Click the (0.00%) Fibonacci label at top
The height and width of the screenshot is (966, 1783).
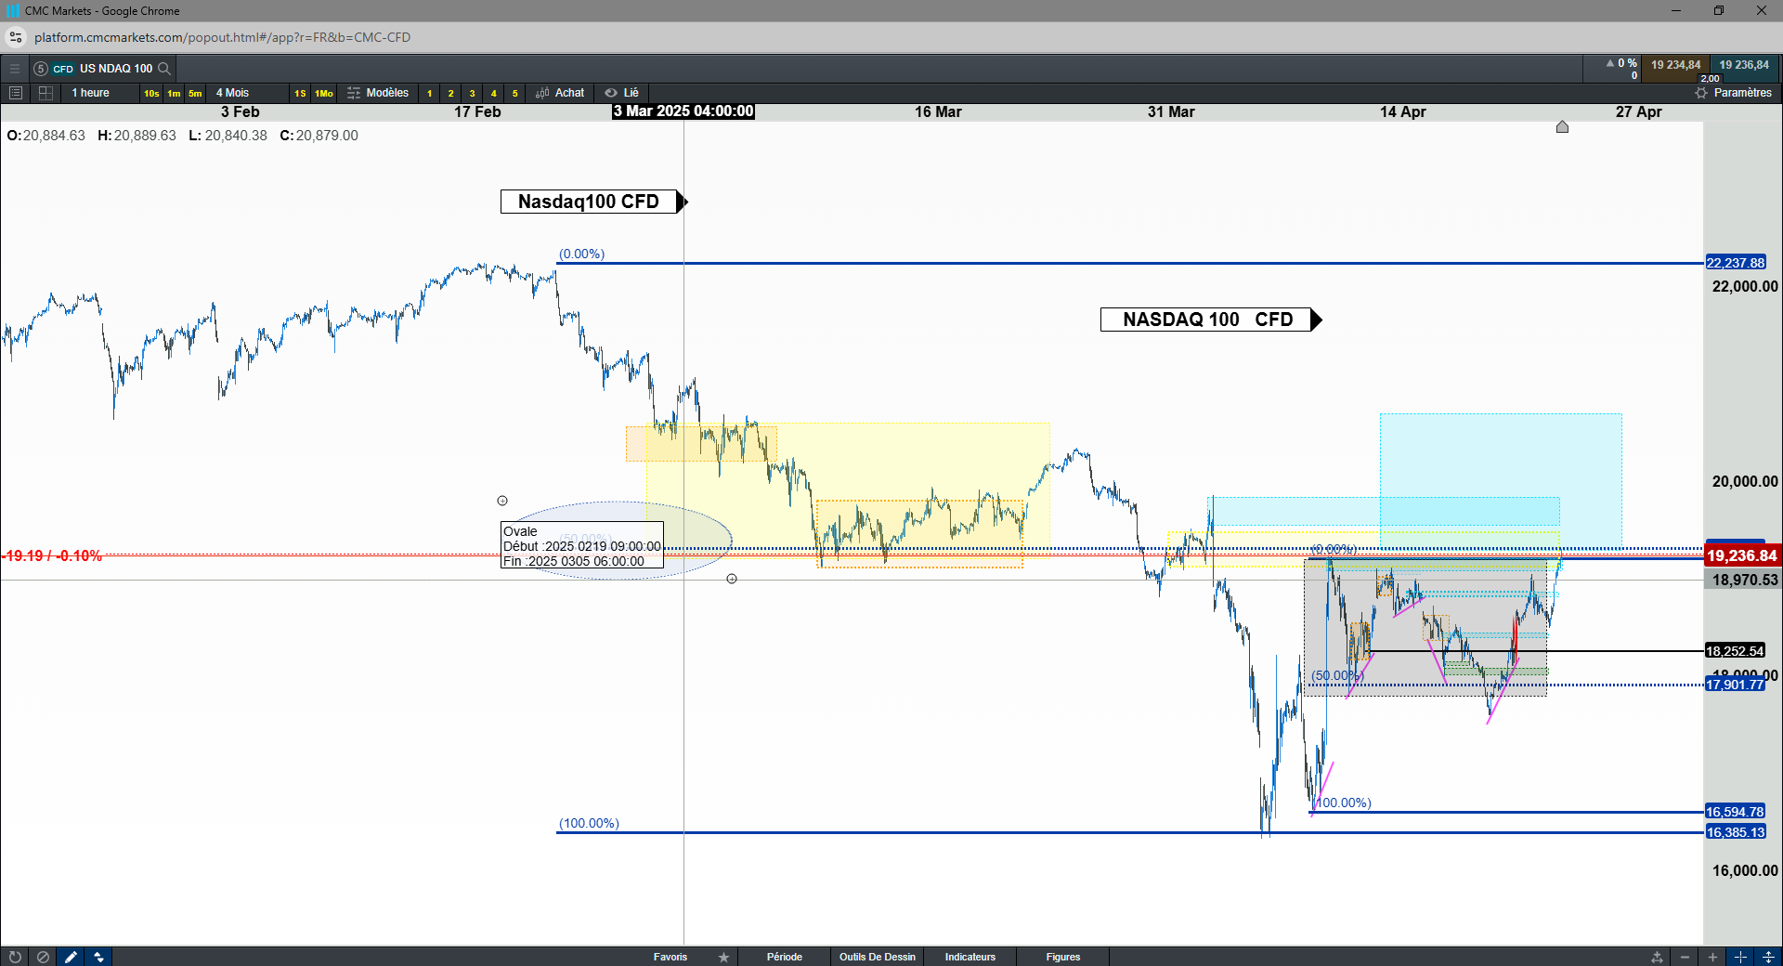[581, 254]
